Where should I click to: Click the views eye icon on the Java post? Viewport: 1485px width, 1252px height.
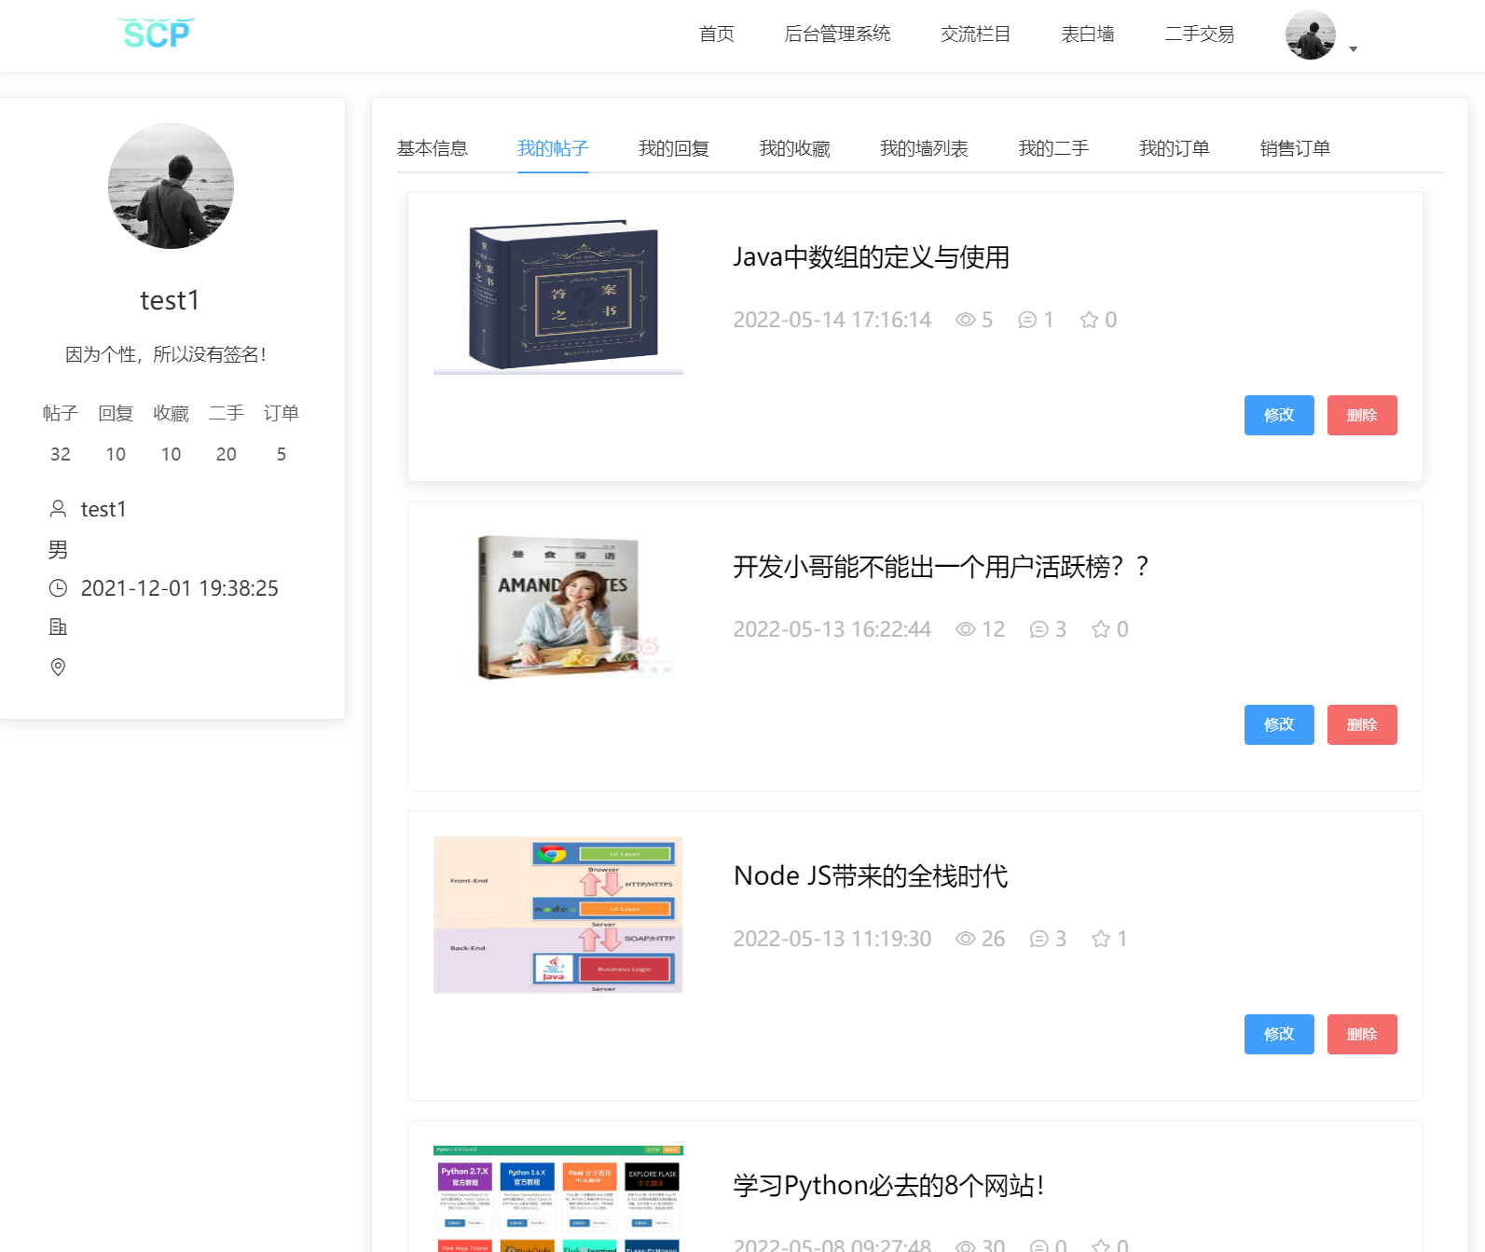(966, 320)
